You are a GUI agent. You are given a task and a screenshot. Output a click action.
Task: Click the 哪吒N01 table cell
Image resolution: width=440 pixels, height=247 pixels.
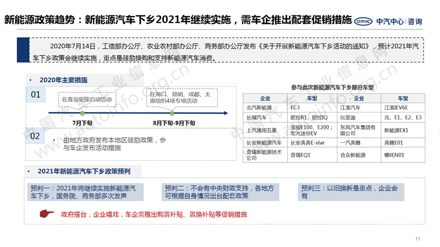coord(403,155)
